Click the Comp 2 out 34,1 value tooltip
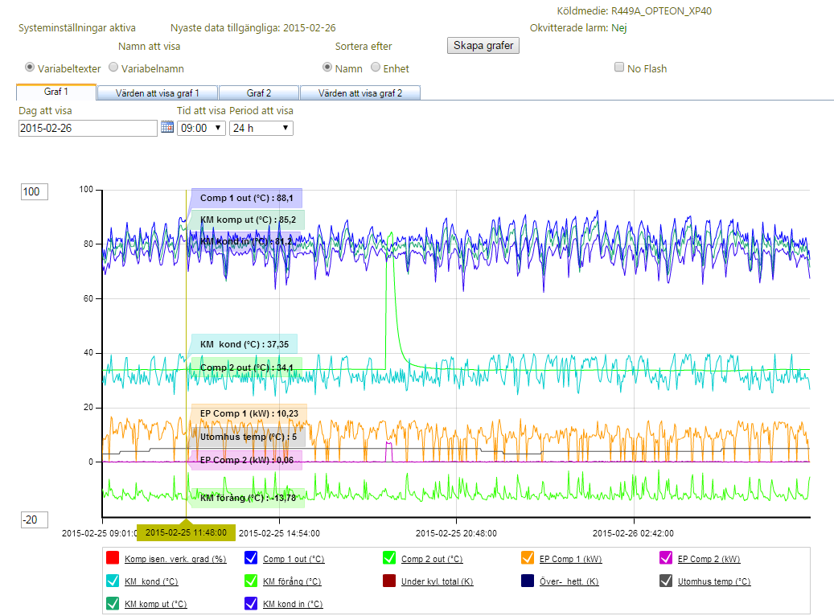The height and width of the screenshot is (616, 834). [x=247, y=368]
